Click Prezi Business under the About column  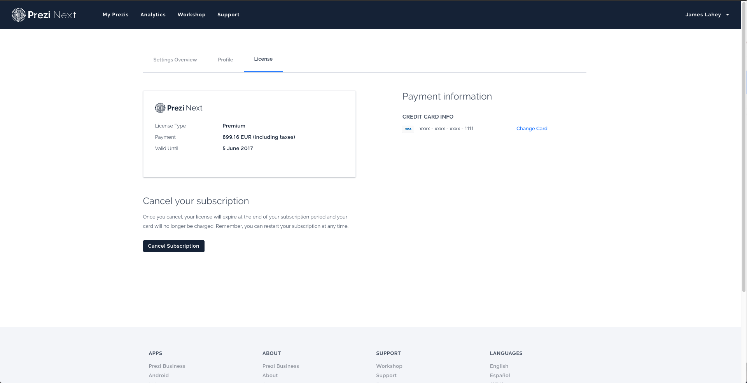[280, 366]
